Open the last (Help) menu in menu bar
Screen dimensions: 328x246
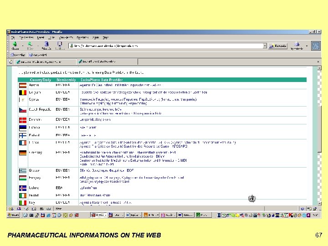tap(105, 37)
